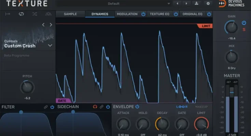Expand the Custom Crash sample dropdown
Image resolution: width=251 pixels, height=136 pixels.
[50, 45]
